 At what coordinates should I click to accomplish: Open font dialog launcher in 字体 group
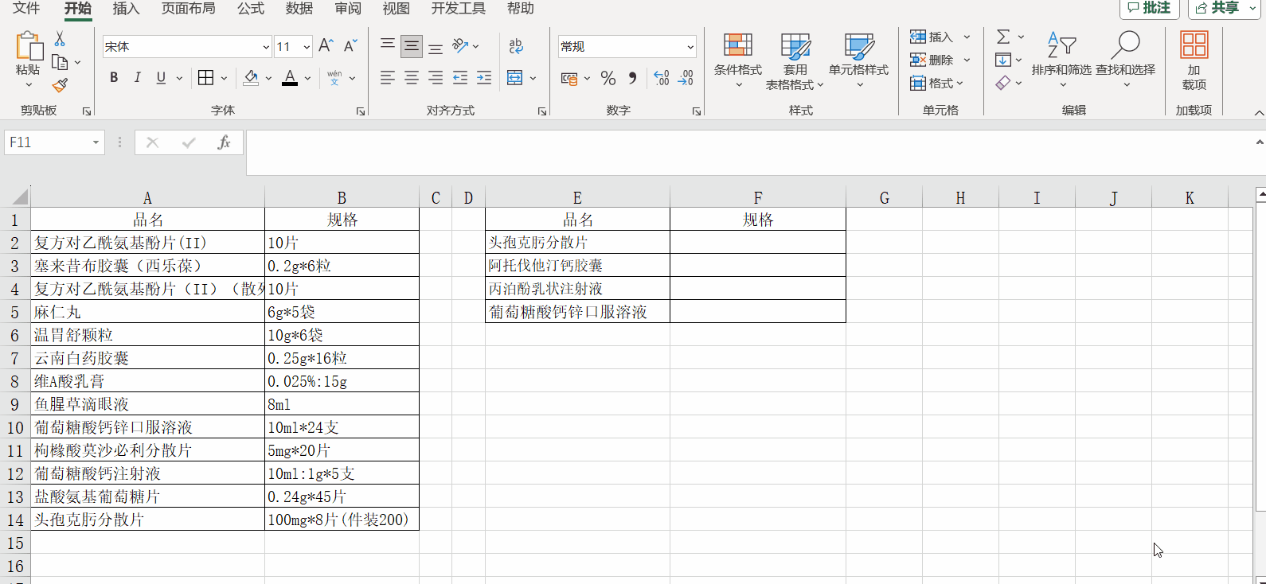point(361,111)
